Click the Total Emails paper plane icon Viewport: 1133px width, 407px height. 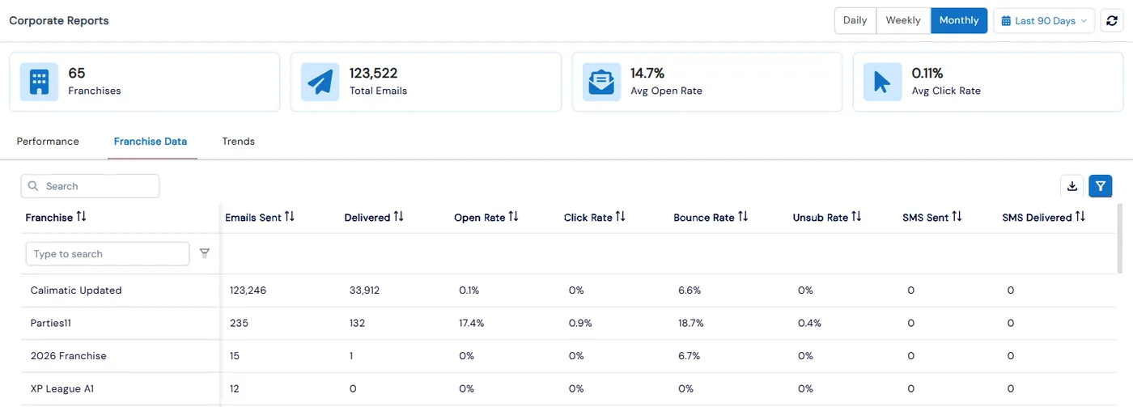tap(320, 82)
